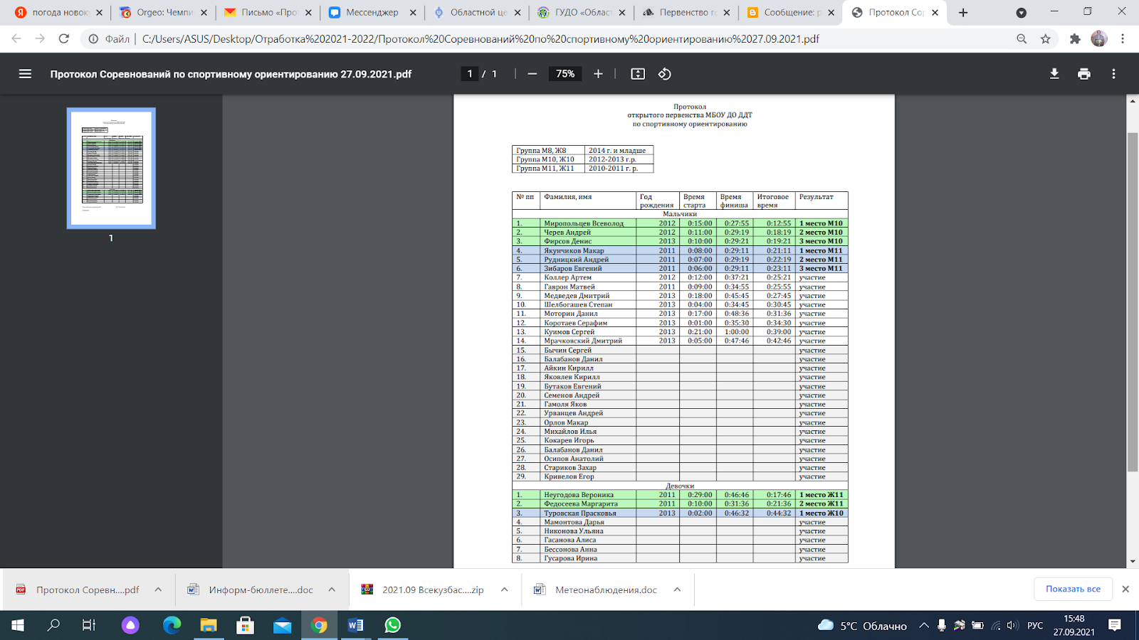Image resolution: width=1139 pixels, height=640 pixels.
Task: Open the tab search dropdown
Action: tap(1022, 13)
